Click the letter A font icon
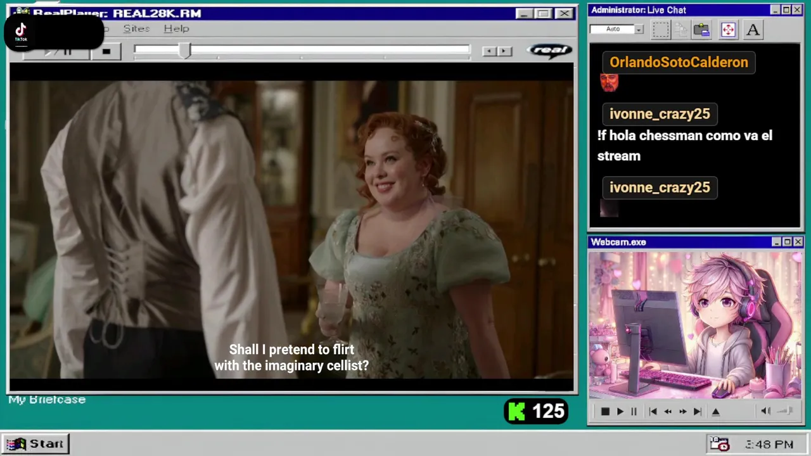 752,30
